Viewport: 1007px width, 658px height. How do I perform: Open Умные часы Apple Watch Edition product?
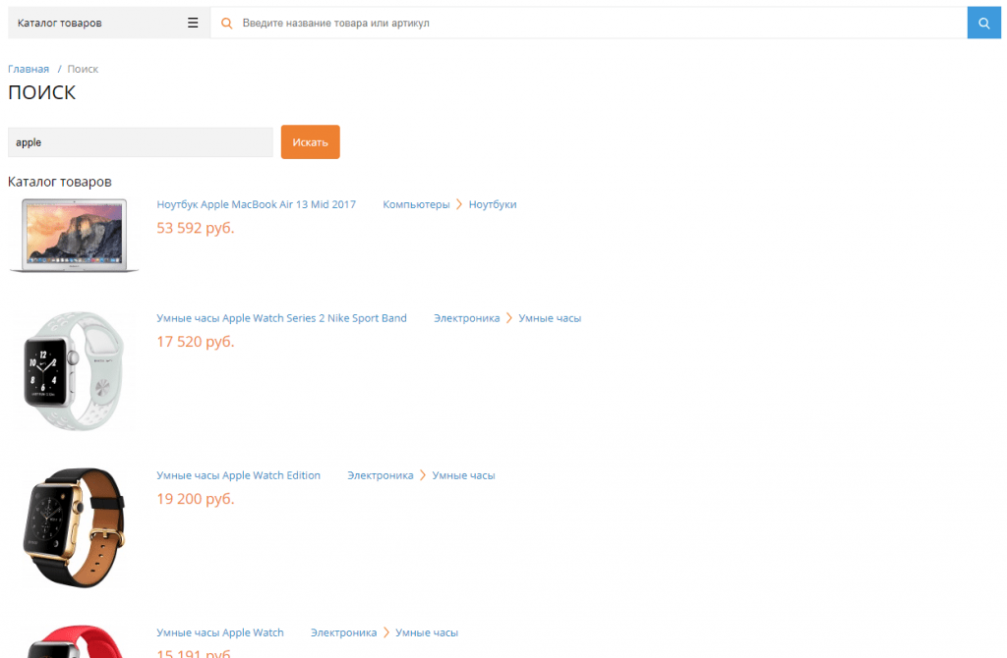click(x=238, y=475)
